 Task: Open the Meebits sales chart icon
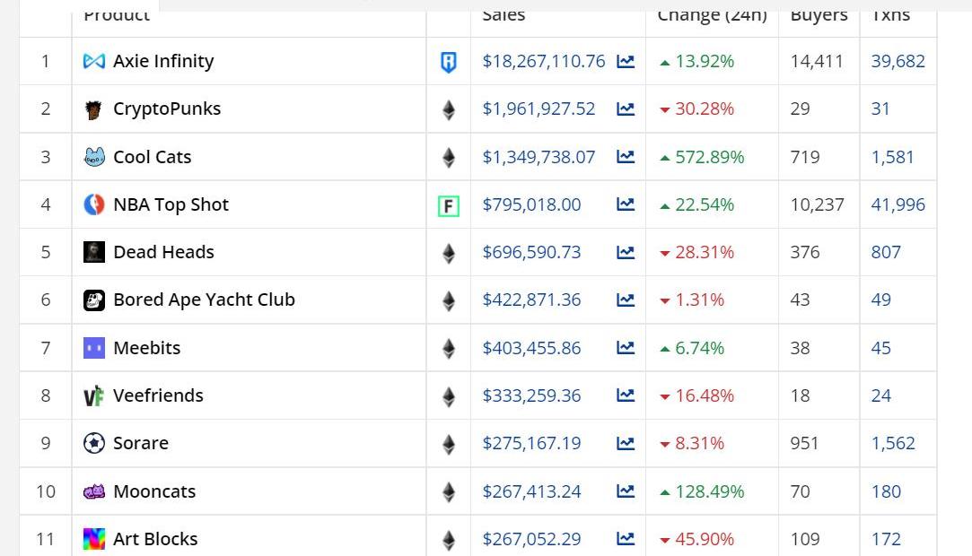pyautogui.click(x=626, y=348)
